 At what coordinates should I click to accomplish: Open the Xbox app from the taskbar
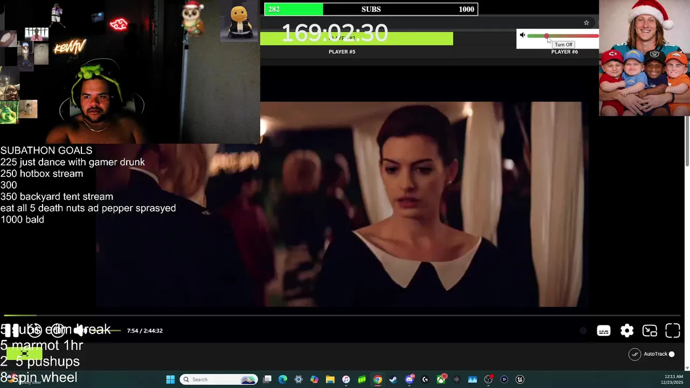tap(441, 379)
